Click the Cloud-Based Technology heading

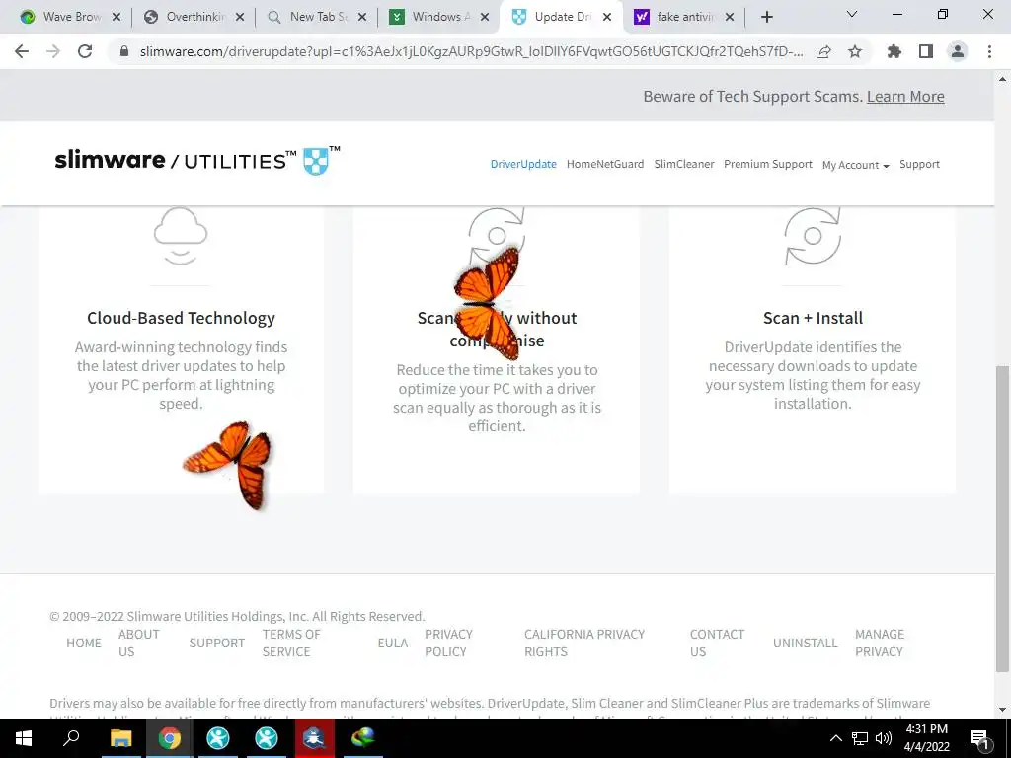pos(182,318)
